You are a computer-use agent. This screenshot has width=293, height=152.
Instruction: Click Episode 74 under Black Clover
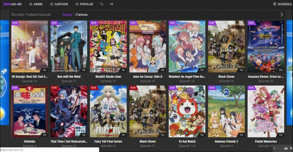226,81
